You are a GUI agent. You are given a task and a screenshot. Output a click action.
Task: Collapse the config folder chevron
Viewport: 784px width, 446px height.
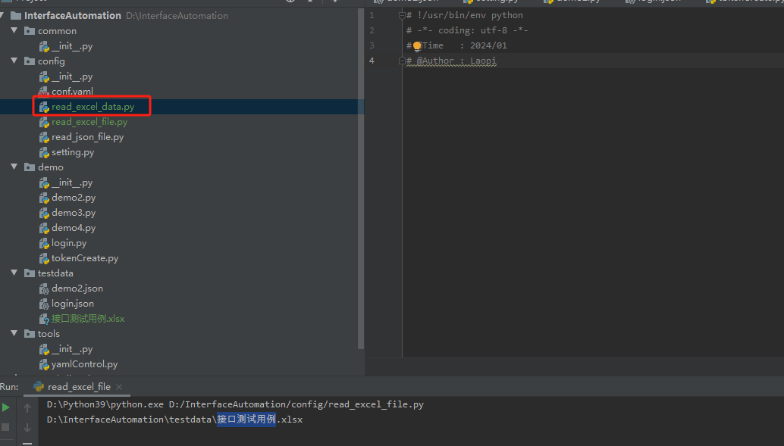pyautogui.click(x=14, y=61)
